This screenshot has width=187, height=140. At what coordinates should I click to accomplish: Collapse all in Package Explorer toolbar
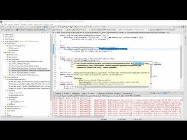coord(42,32)
